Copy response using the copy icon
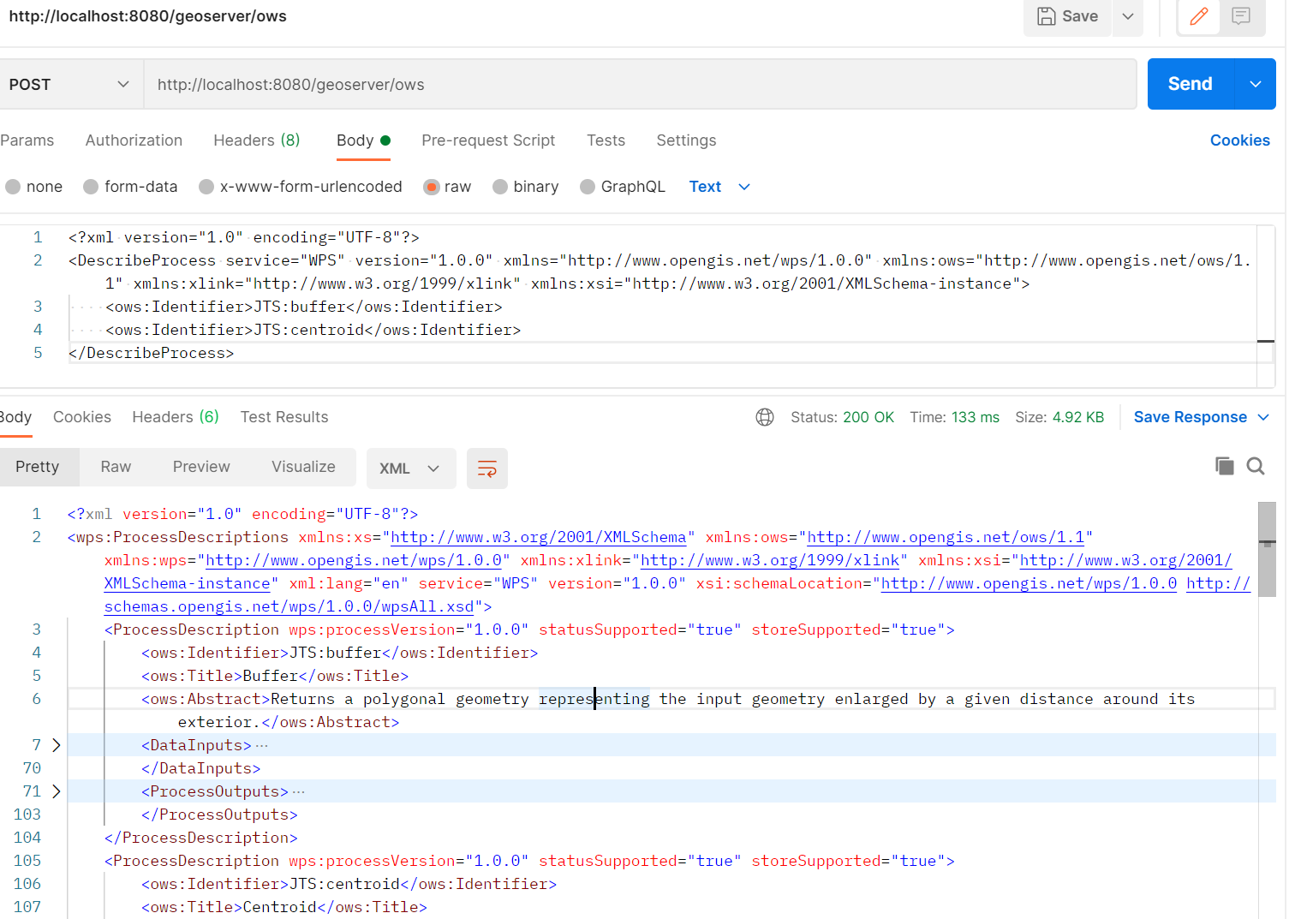The height and width of the screenshot is (919, 1301). tap(1224, 466)
